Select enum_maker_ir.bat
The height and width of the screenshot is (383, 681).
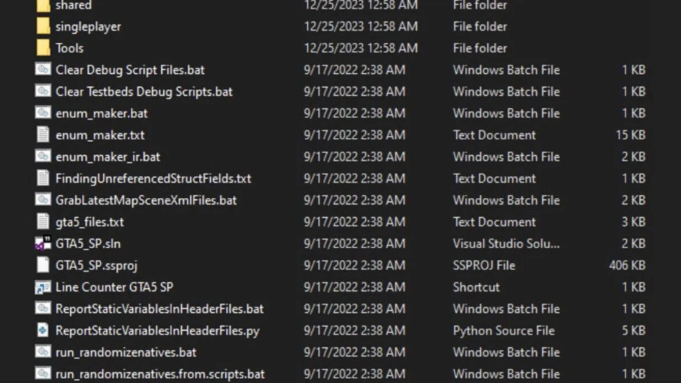click(x=108, y=157)
